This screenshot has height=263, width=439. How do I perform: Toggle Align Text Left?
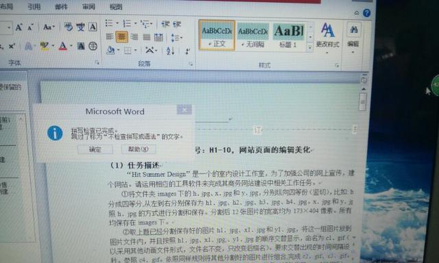coord(110,36)
